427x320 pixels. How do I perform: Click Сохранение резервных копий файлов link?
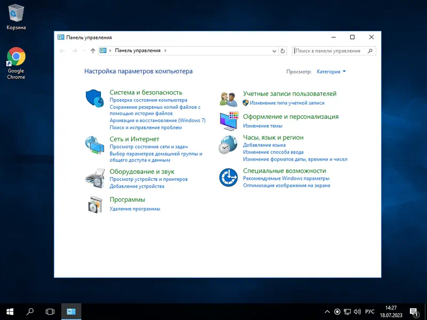pos(155,110)
